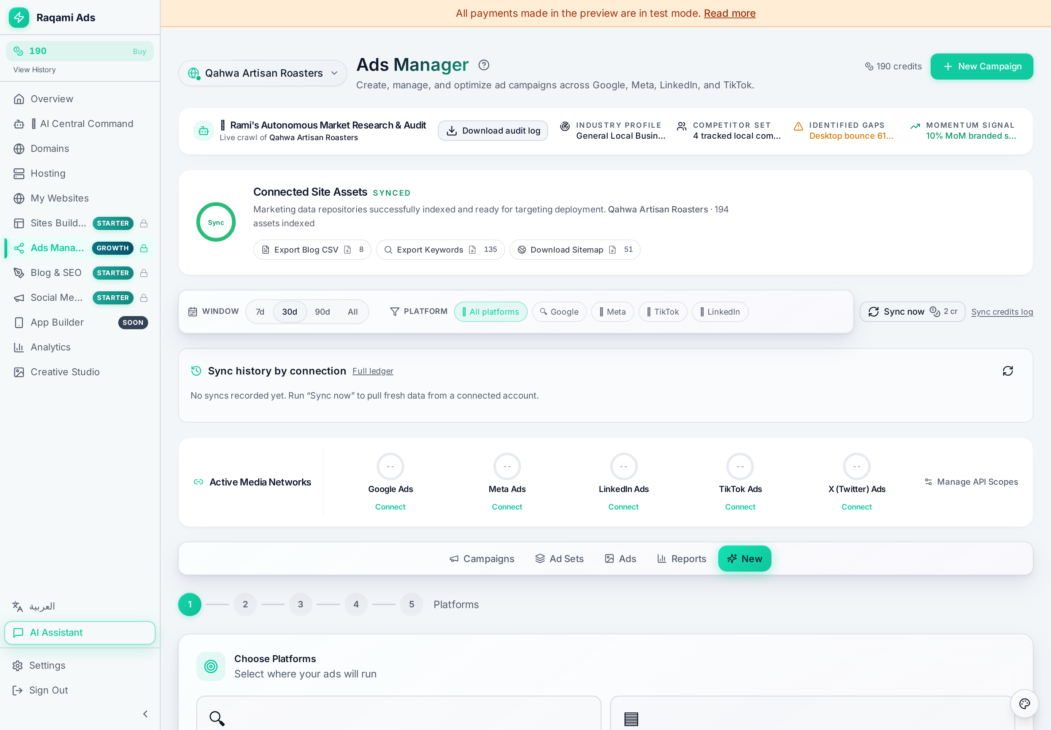Screen dimensions: 1051x730
Task: Select the 7d window option
Action: [260, 312]
